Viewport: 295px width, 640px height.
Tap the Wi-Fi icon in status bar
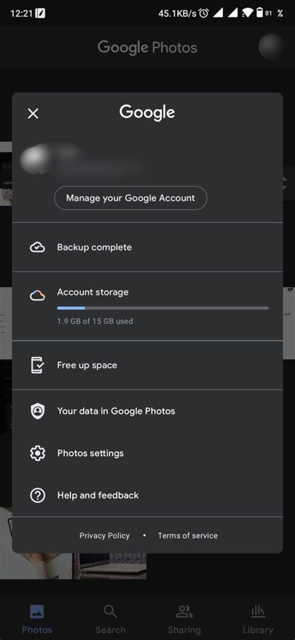(247, 13)
